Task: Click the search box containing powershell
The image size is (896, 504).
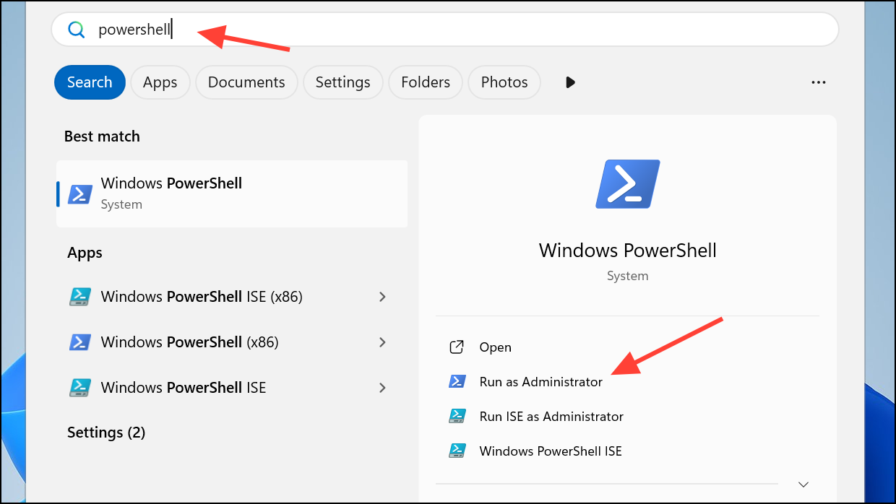Action: (x=462, y=30)
